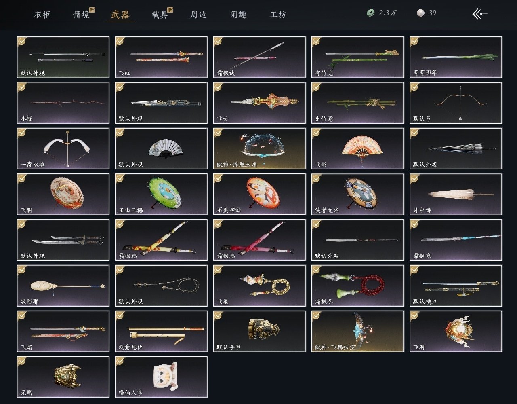Select the 一箭双鹅 goose bow skin
The image size is (517, 404).
tap(63, 148)
